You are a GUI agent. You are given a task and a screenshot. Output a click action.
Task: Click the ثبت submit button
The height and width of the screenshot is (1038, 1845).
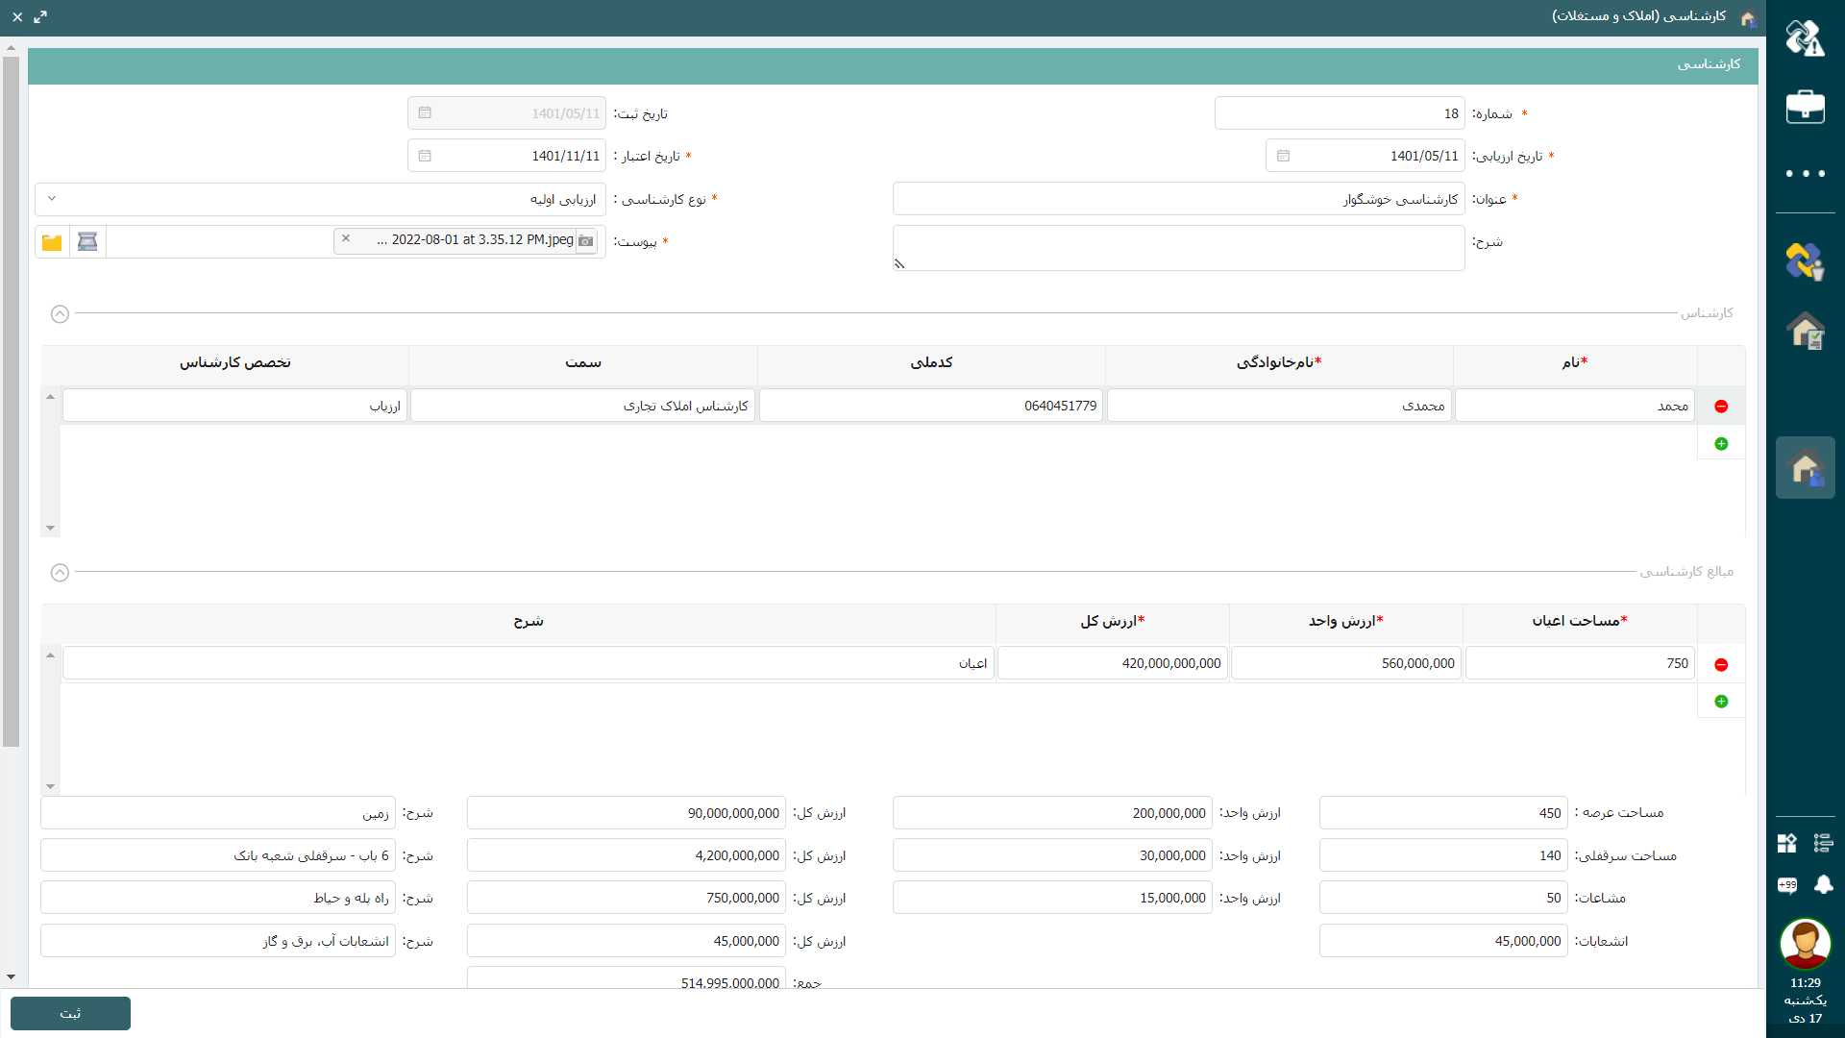click(70, 1013)
